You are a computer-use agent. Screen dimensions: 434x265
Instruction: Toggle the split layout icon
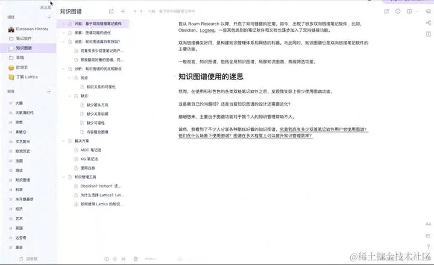point(409,11)
